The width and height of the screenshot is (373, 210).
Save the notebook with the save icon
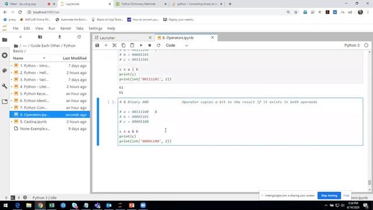[97, 45]
